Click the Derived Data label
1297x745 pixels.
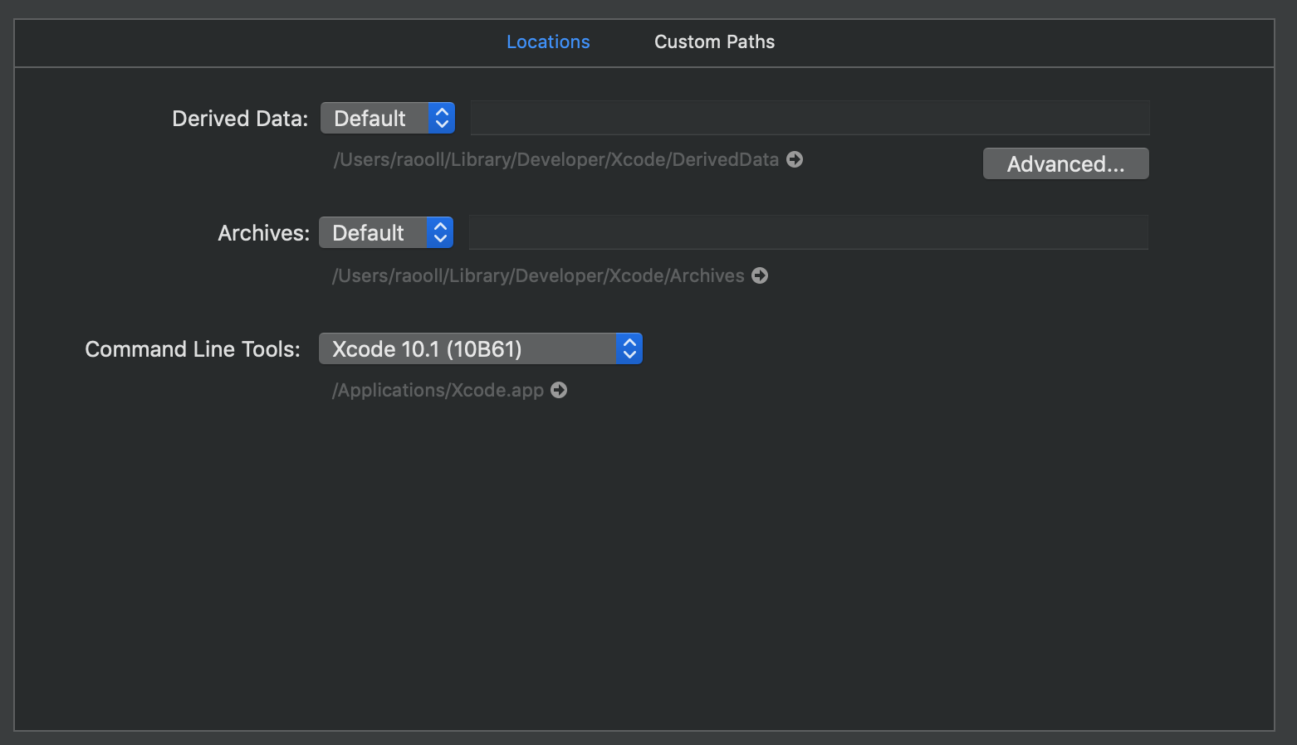[240, 119]
